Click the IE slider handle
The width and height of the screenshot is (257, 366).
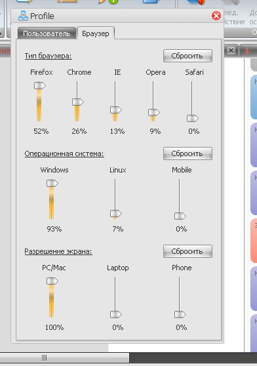[116, 110]
